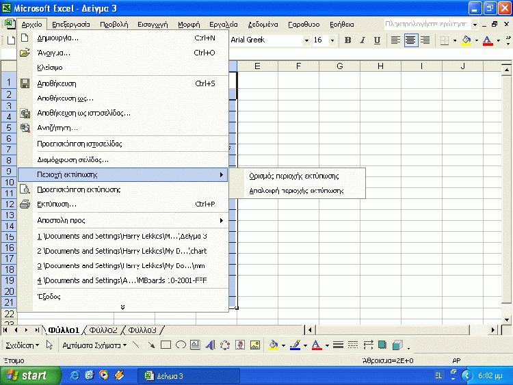This screenshot has width=513, height=385.
Task: Open the Αρχείο menu
Action: click(31, 24)
